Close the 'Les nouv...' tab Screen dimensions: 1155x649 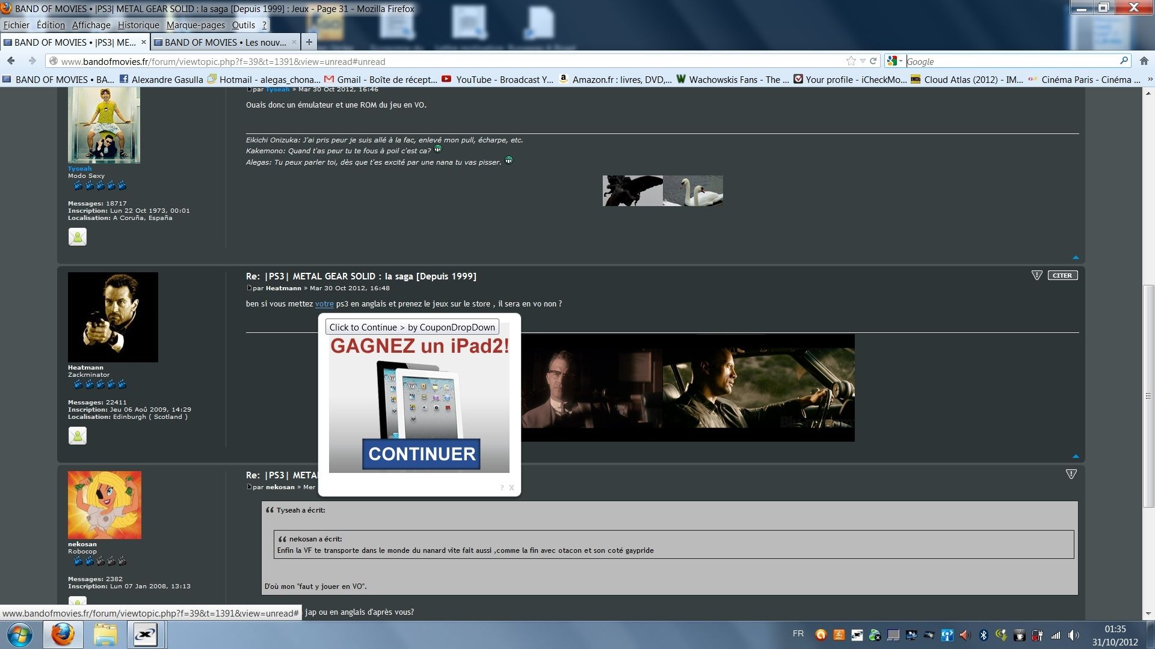[x=294, y=42]
